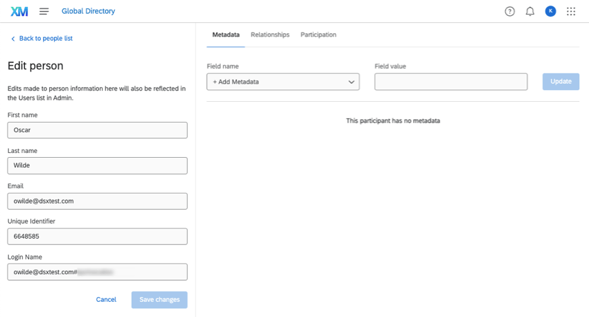Click the Field value text box
589x317 pixels.
click(x=450, y=82)
